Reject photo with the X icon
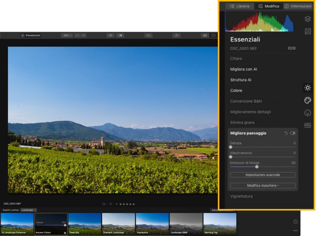The image size is (318, 236). pos(117,204)
